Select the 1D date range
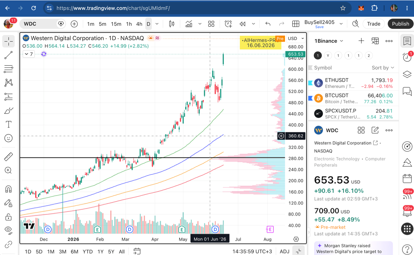This screenshot has height=255, width=414. click(28, 252)
